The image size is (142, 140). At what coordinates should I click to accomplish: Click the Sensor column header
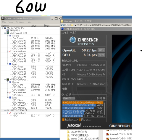point(15,26)
